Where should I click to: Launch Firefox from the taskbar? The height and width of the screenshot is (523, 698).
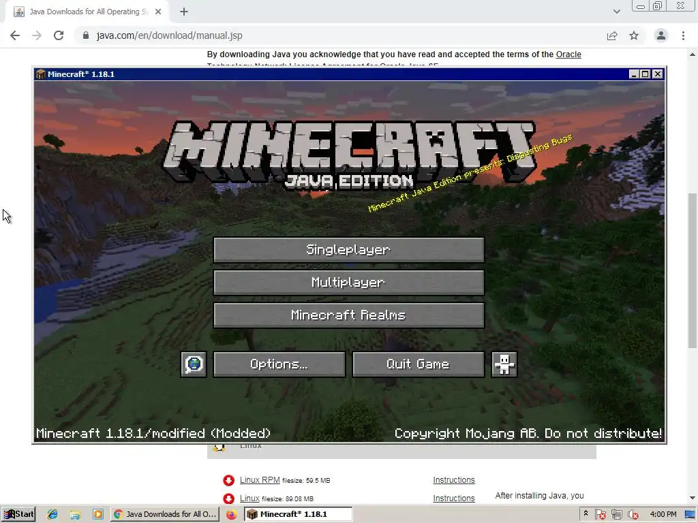(x=232, y=514)
